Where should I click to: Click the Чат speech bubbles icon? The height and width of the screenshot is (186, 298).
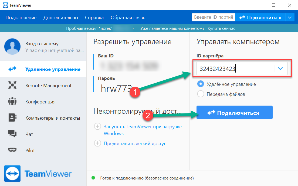12,133
